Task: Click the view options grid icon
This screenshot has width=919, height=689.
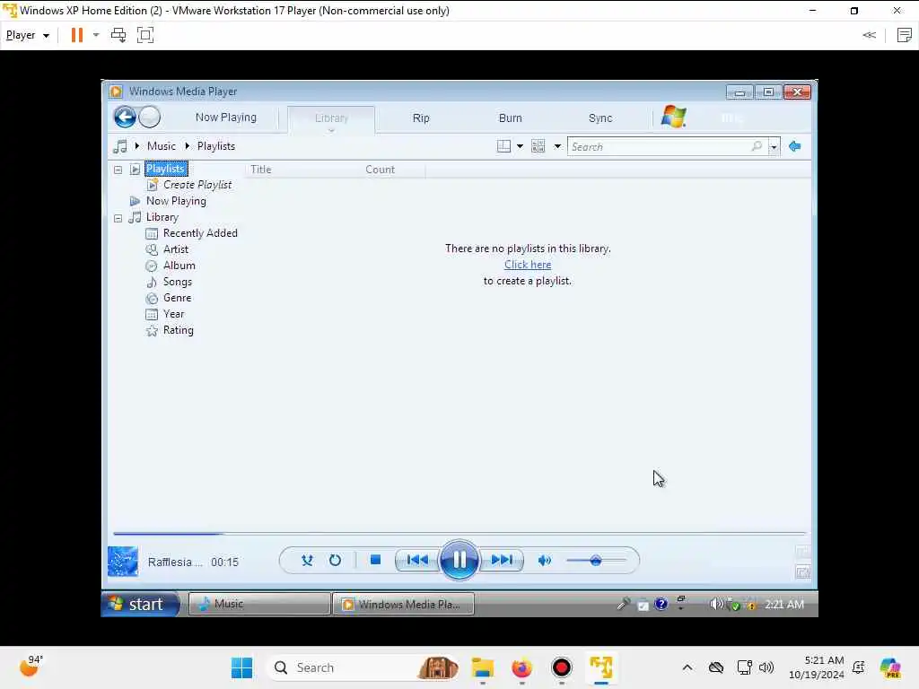Action: 538,146
